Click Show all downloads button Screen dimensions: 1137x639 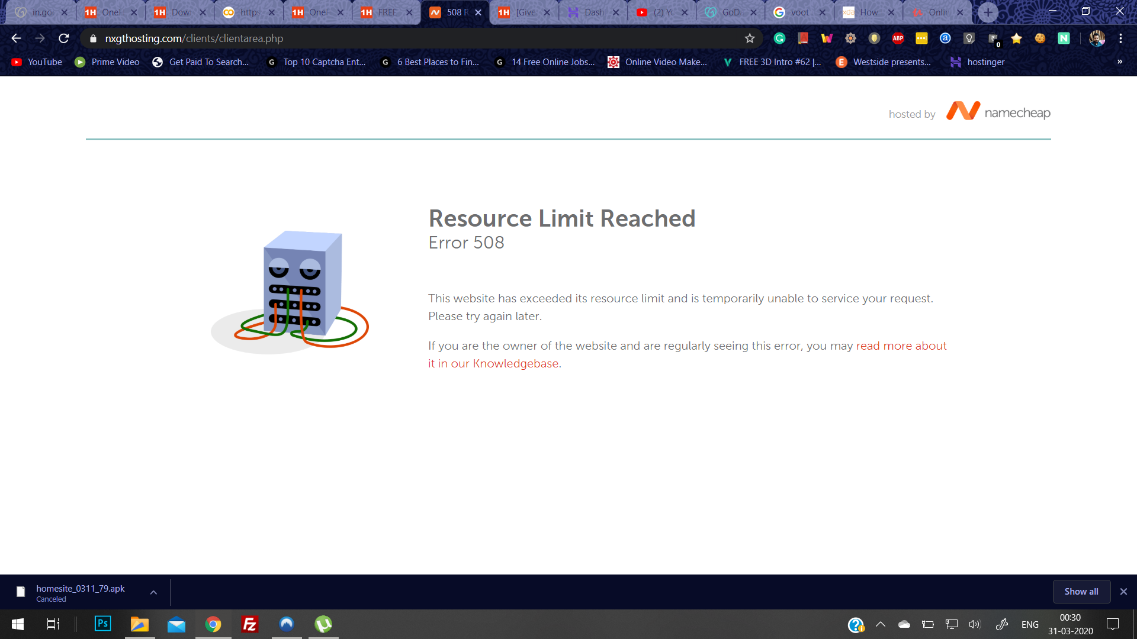tap(1081, 592)
